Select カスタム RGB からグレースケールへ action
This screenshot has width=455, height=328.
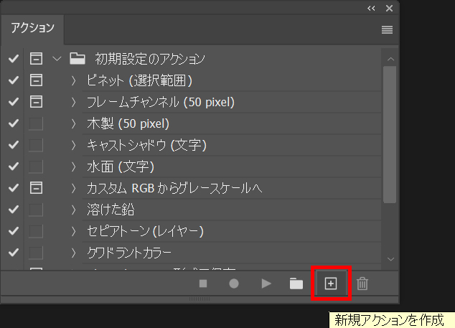(x=174, y=188)
